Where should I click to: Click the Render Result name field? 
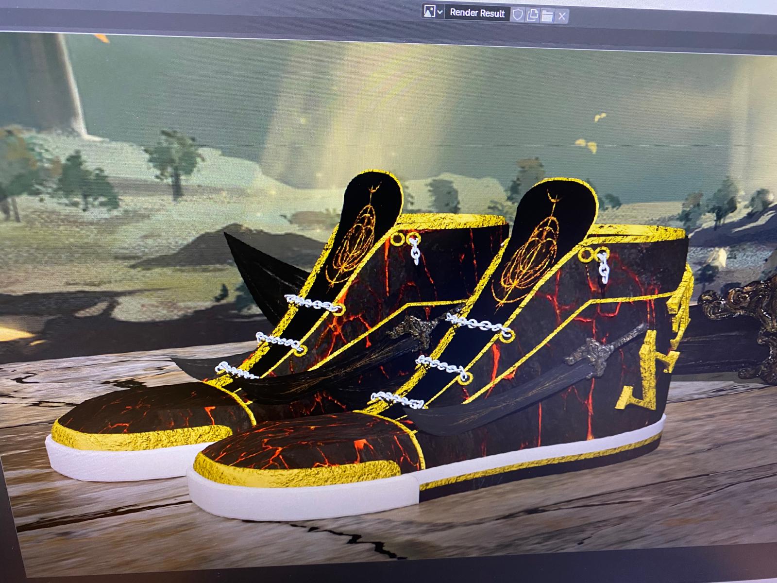point(477,14)
